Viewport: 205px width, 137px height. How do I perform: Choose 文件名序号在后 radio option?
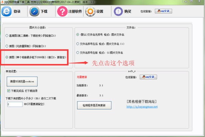[x=100, y=44]
